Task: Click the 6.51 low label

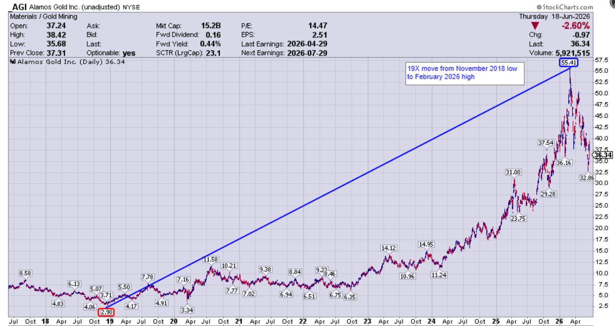Action: coord(310,297)
